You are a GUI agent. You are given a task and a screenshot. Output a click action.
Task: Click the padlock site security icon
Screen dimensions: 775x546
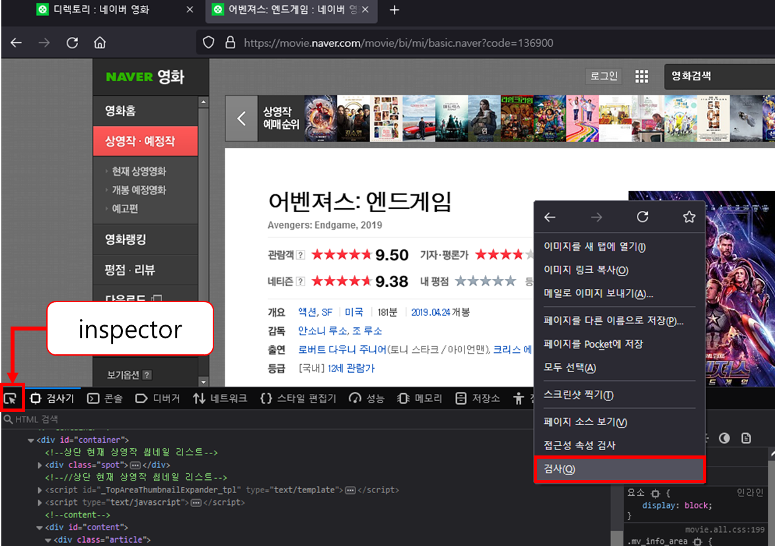[231, 42]
